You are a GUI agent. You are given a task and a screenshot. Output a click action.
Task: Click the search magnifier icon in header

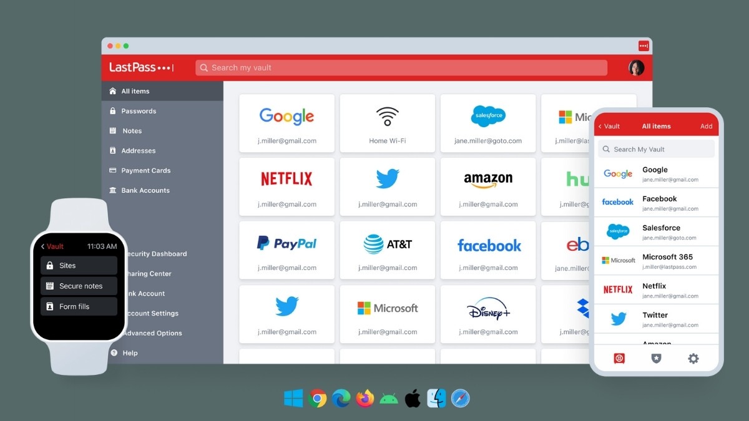click(204, 67)
